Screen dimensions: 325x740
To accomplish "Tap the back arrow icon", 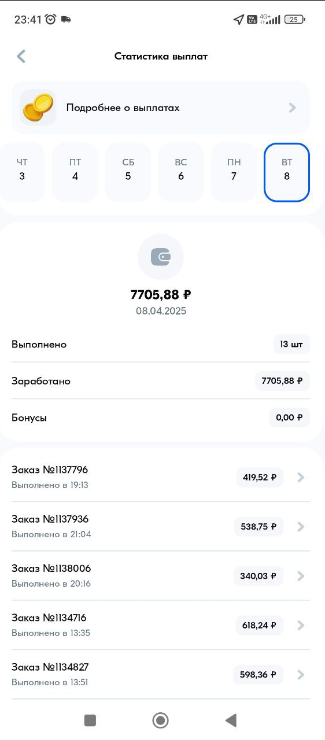I will click(21, 56).
